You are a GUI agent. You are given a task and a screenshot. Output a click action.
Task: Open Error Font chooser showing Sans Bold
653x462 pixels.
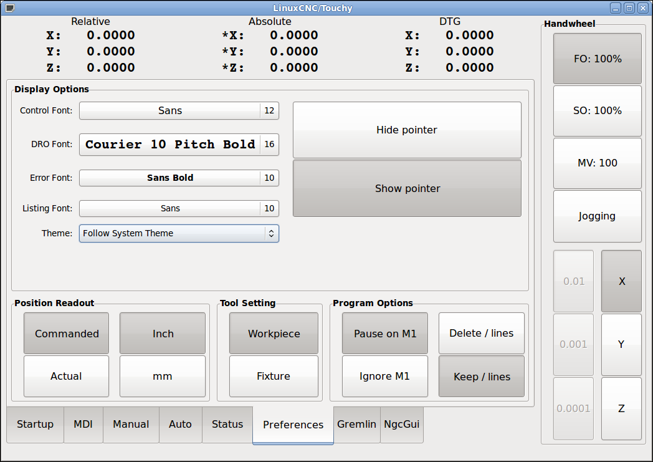pyautogui.click(x=179, y=178)
